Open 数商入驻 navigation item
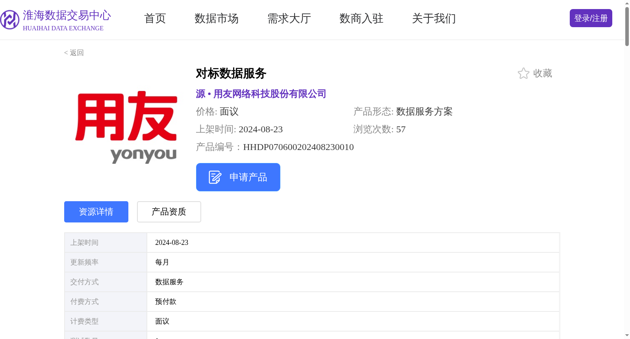The height and width of the screenshot is (339, 630). pyautogui.click(x=361, y=19)
